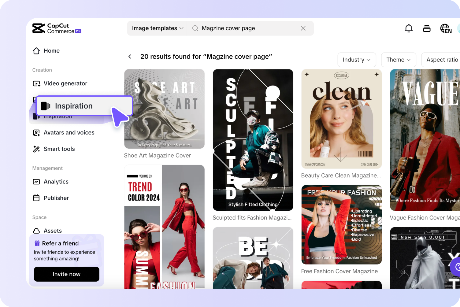
Task: Open the Publisher section
Action: [x=56, y=198]
